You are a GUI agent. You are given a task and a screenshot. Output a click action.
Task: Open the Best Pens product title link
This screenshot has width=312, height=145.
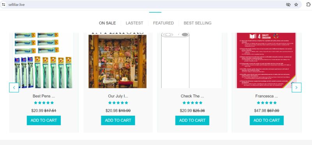[x=44, y=96]
